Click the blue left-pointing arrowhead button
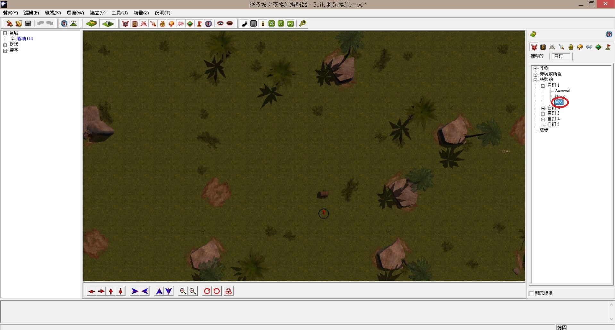Image resolution: width=615 pixels, height=330 pixels. click(145, 291)
